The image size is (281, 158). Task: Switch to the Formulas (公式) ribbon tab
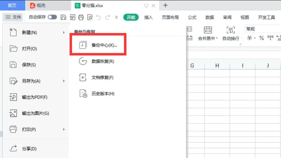(x=192, y=17)
